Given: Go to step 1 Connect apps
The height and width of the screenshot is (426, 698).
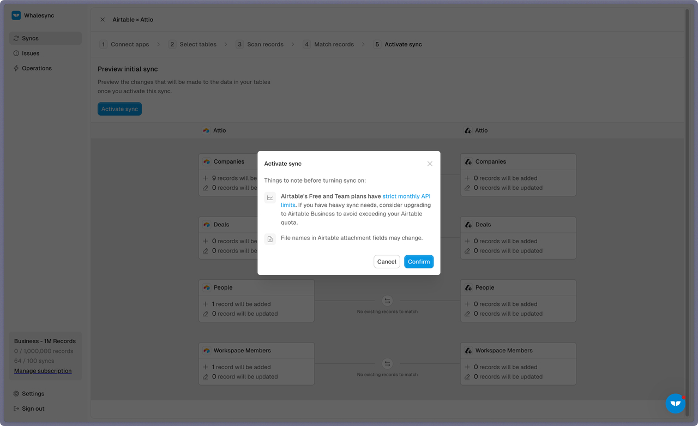Looking at the screenshot, I should 124,45.
